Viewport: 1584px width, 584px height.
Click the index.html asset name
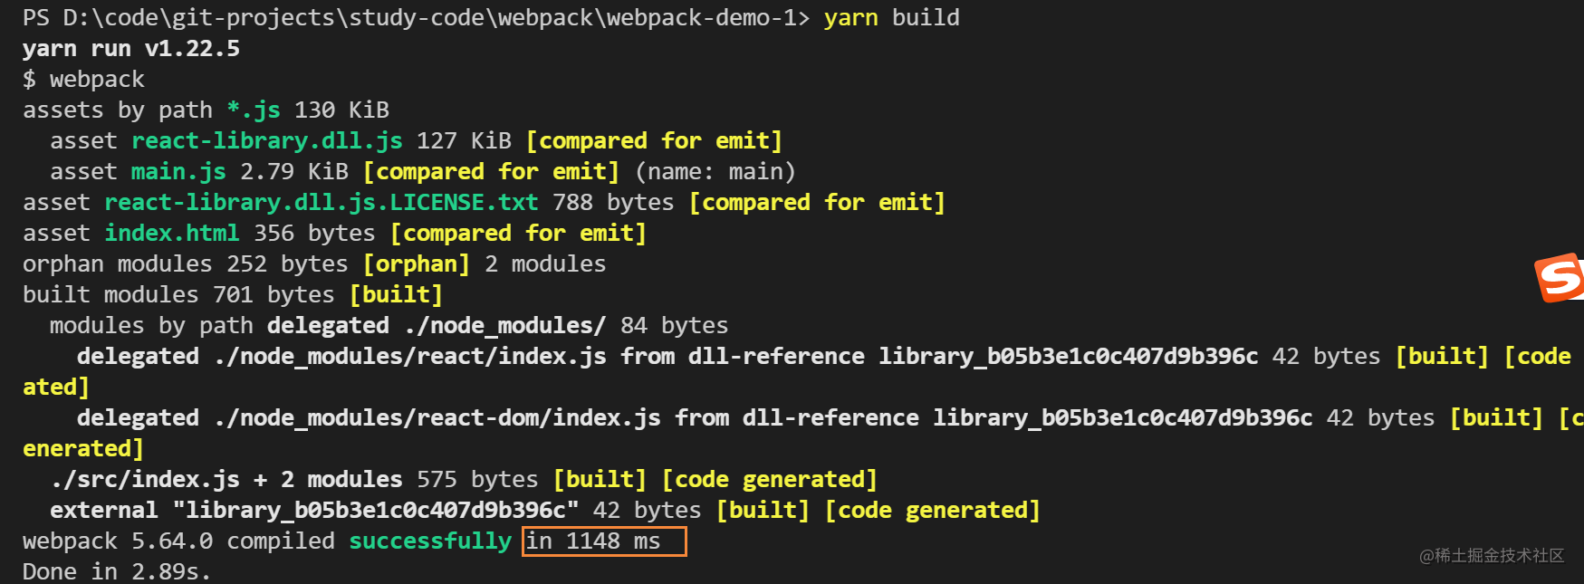click(172, 234)
